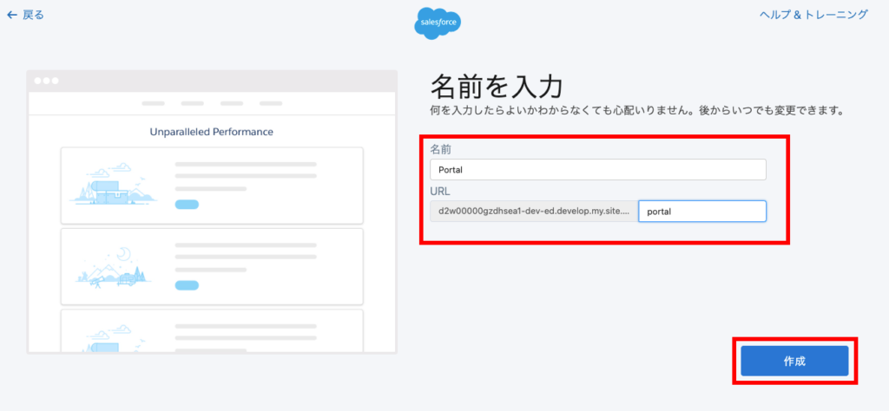
Task: Click the Salesforce cloud logo
Action: [438, 23]
